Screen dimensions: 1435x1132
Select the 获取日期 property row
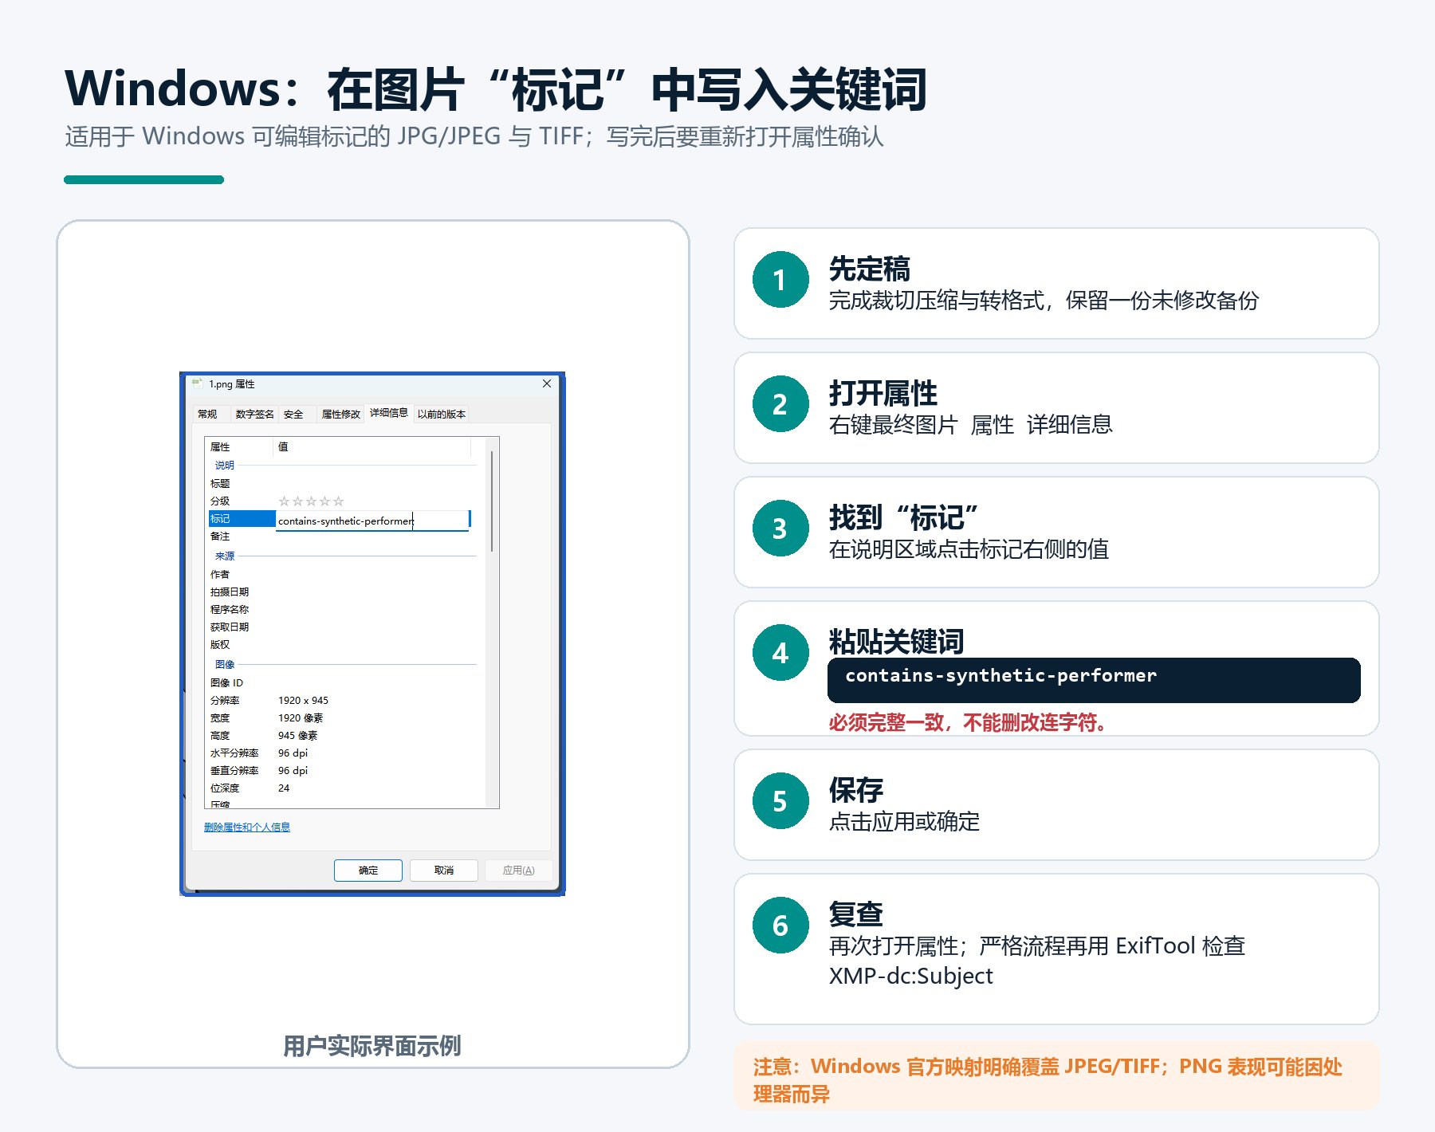pyautogui.click(x=230, y=627)
